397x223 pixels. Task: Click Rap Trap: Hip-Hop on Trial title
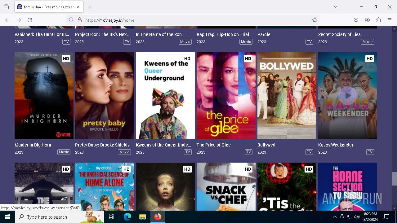223,34
